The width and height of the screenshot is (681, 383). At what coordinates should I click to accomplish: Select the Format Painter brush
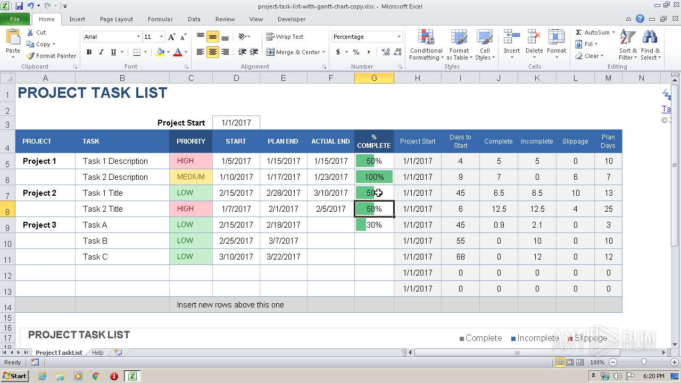coord(30,56)
